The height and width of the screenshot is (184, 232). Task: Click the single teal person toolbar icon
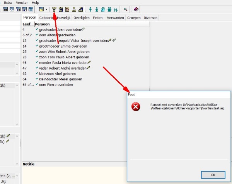pos(90,9)
